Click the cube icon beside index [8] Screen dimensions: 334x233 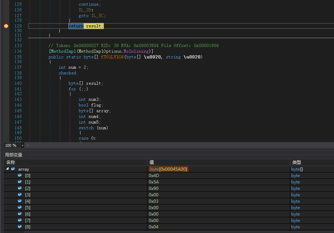(20, 227)
